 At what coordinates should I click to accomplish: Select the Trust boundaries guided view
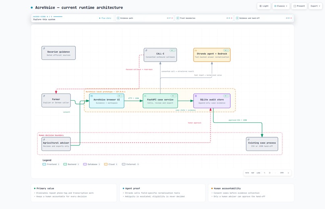204,18
